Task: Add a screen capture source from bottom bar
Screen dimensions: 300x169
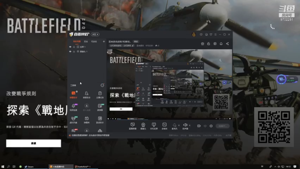Action: pos(132,126)
